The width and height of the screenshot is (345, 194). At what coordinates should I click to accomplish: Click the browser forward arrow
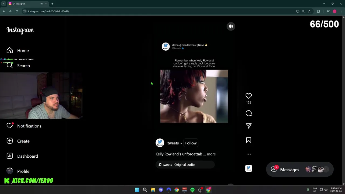click(x=10, y=11)
